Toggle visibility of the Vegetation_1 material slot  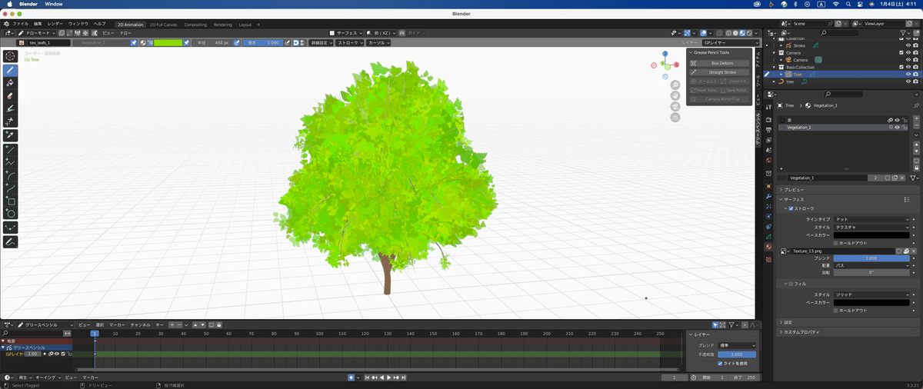tap(897, 128)
